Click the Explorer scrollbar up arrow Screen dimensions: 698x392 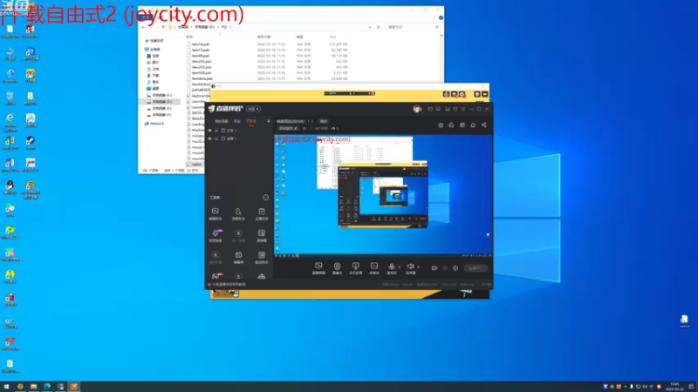pyautogui.click(x=441, y=36)
